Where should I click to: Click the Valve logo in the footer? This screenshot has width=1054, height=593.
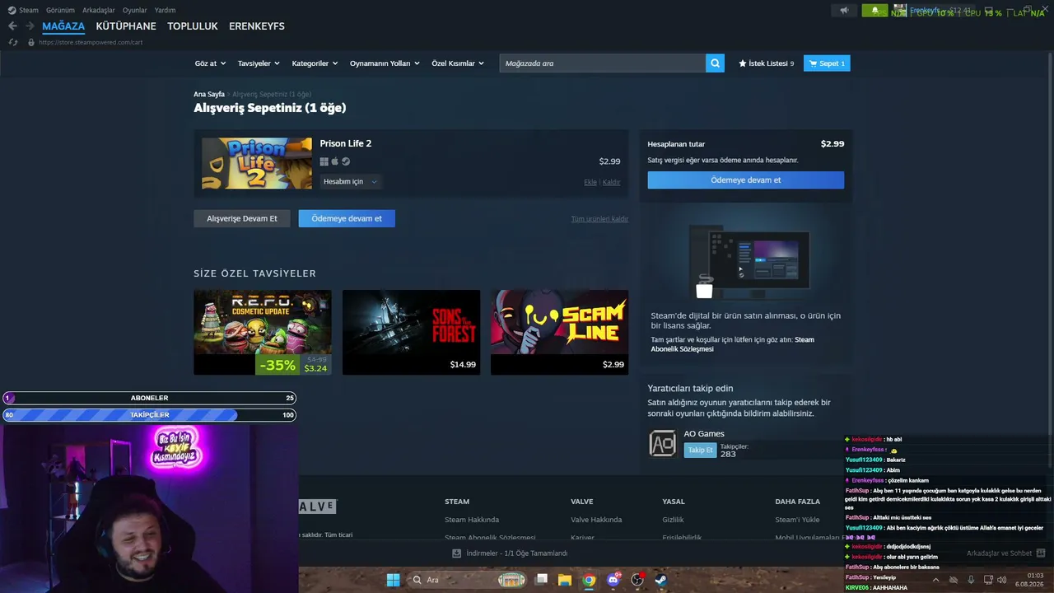[318, 507]
